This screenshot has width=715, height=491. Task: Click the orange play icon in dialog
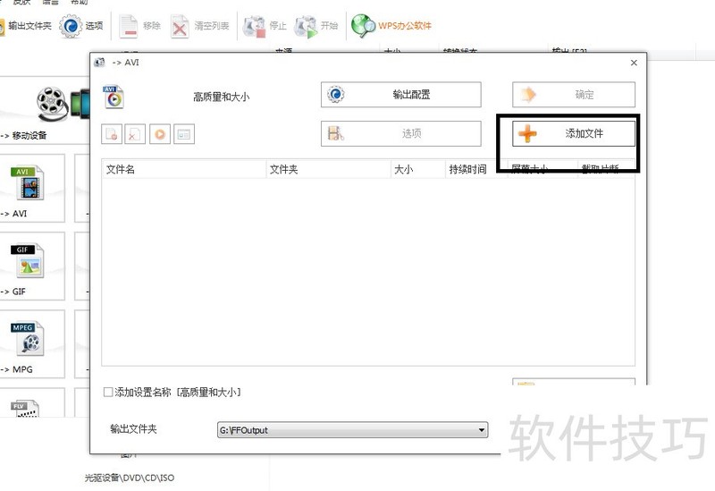[160, 134]
